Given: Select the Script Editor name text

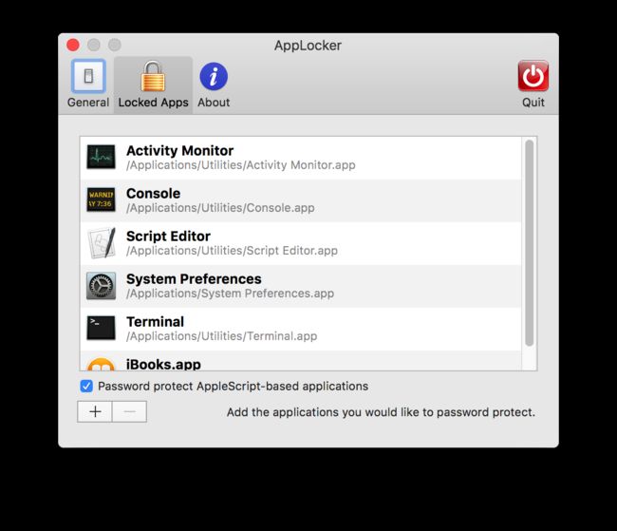Looking at the screenshot, I should (168, 237).
